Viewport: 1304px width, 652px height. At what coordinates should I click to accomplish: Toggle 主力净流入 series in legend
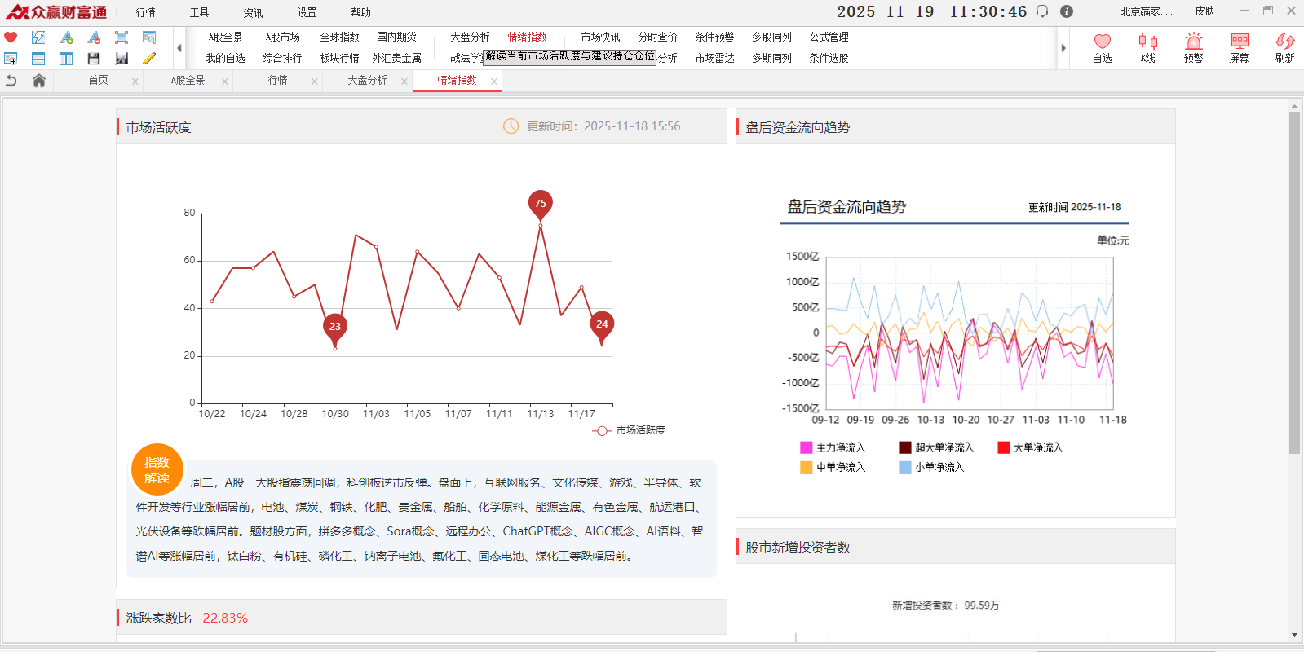click(833, 447)
